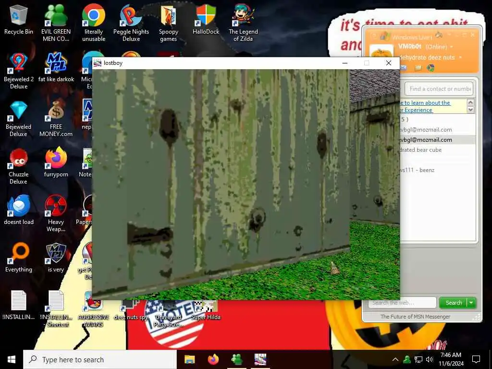The height and width of the screenshot is (369, 492).
Task: Open the clock showing 7:46 AM
Action: point(451,359)
